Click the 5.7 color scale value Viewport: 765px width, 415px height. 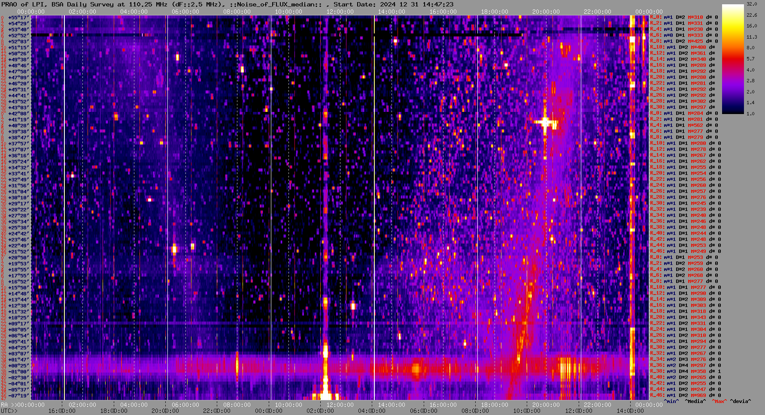tap(750, 59)
